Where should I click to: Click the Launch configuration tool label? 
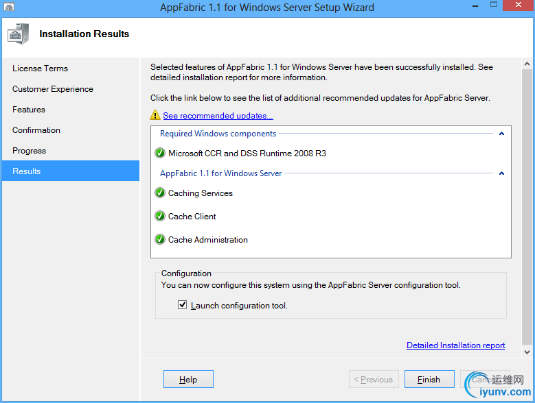pos(239,306)
